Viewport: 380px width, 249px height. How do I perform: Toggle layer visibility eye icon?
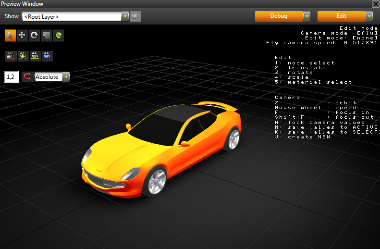tap(135, 16)
